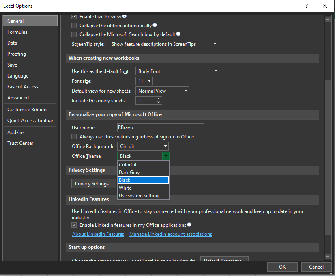This screenshot has height=276, width=335.
Task: Open the Customize Ribbon category
Action: 30,110
